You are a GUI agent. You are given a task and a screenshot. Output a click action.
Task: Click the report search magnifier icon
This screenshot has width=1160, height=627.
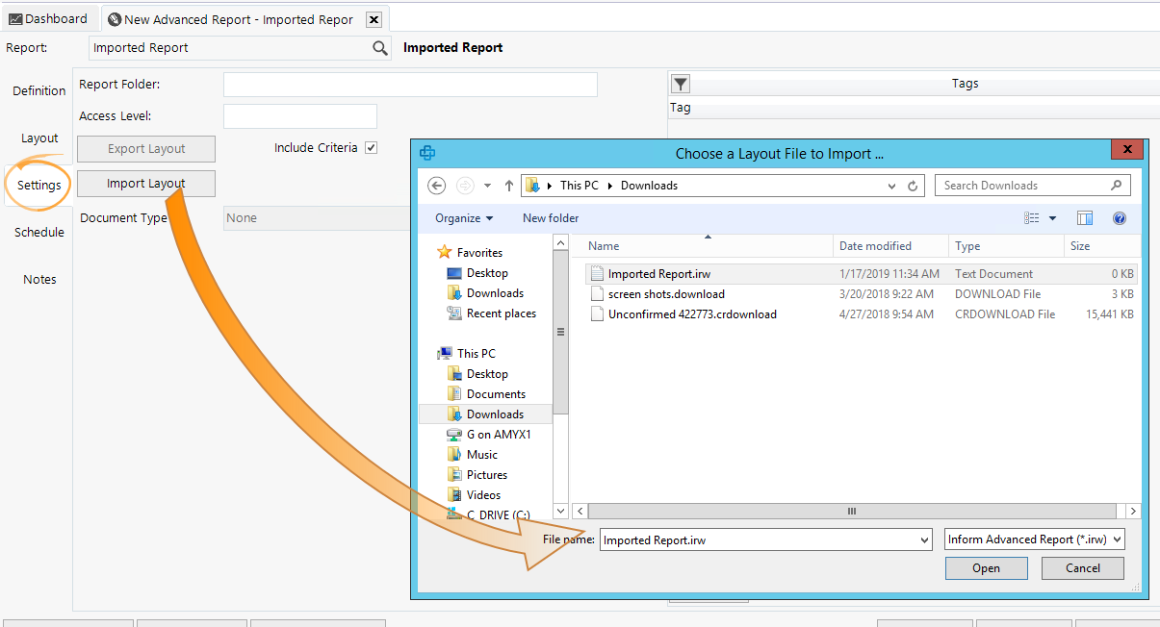[x=380, y=47]
